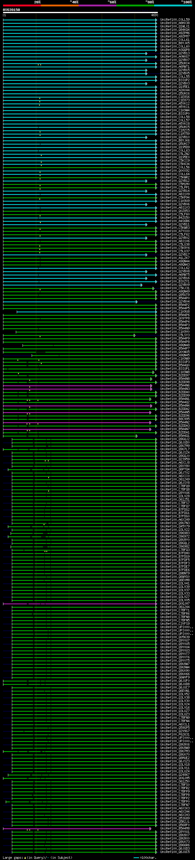Viewport: 195px width, 860px height.
Task: Click the white query length bar
Action: (x=80, y=13)
